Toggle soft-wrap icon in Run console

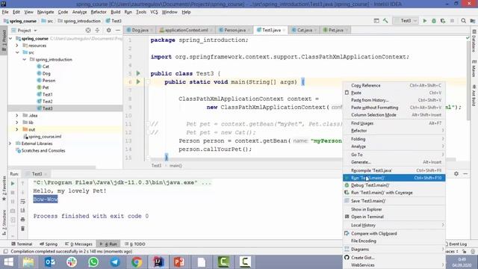22,202
